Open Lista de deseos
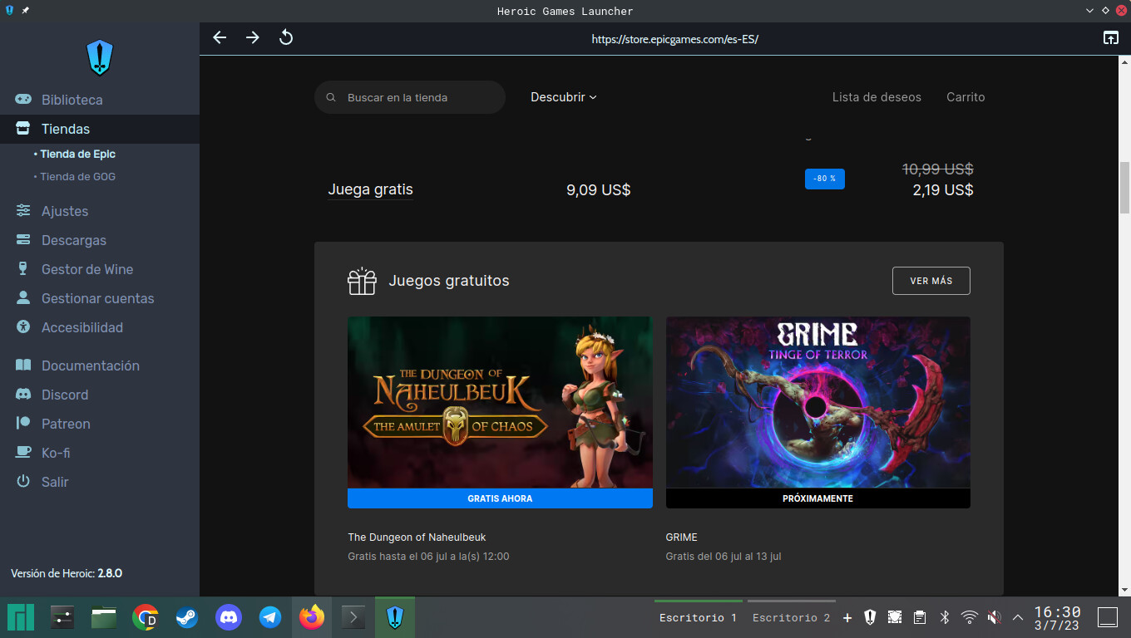The width and height of the screenshot is (1131, 638). click(877, 97)
